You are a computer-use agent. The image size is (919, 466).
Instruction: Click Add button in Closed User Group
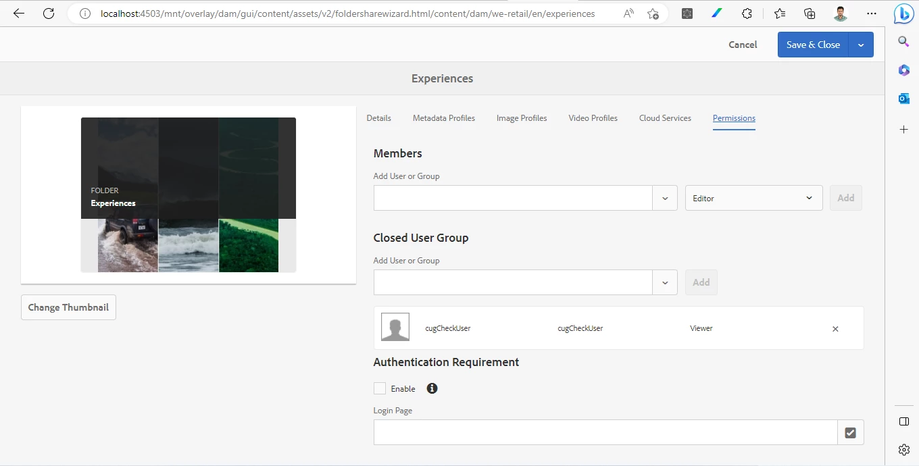(701, 283)
